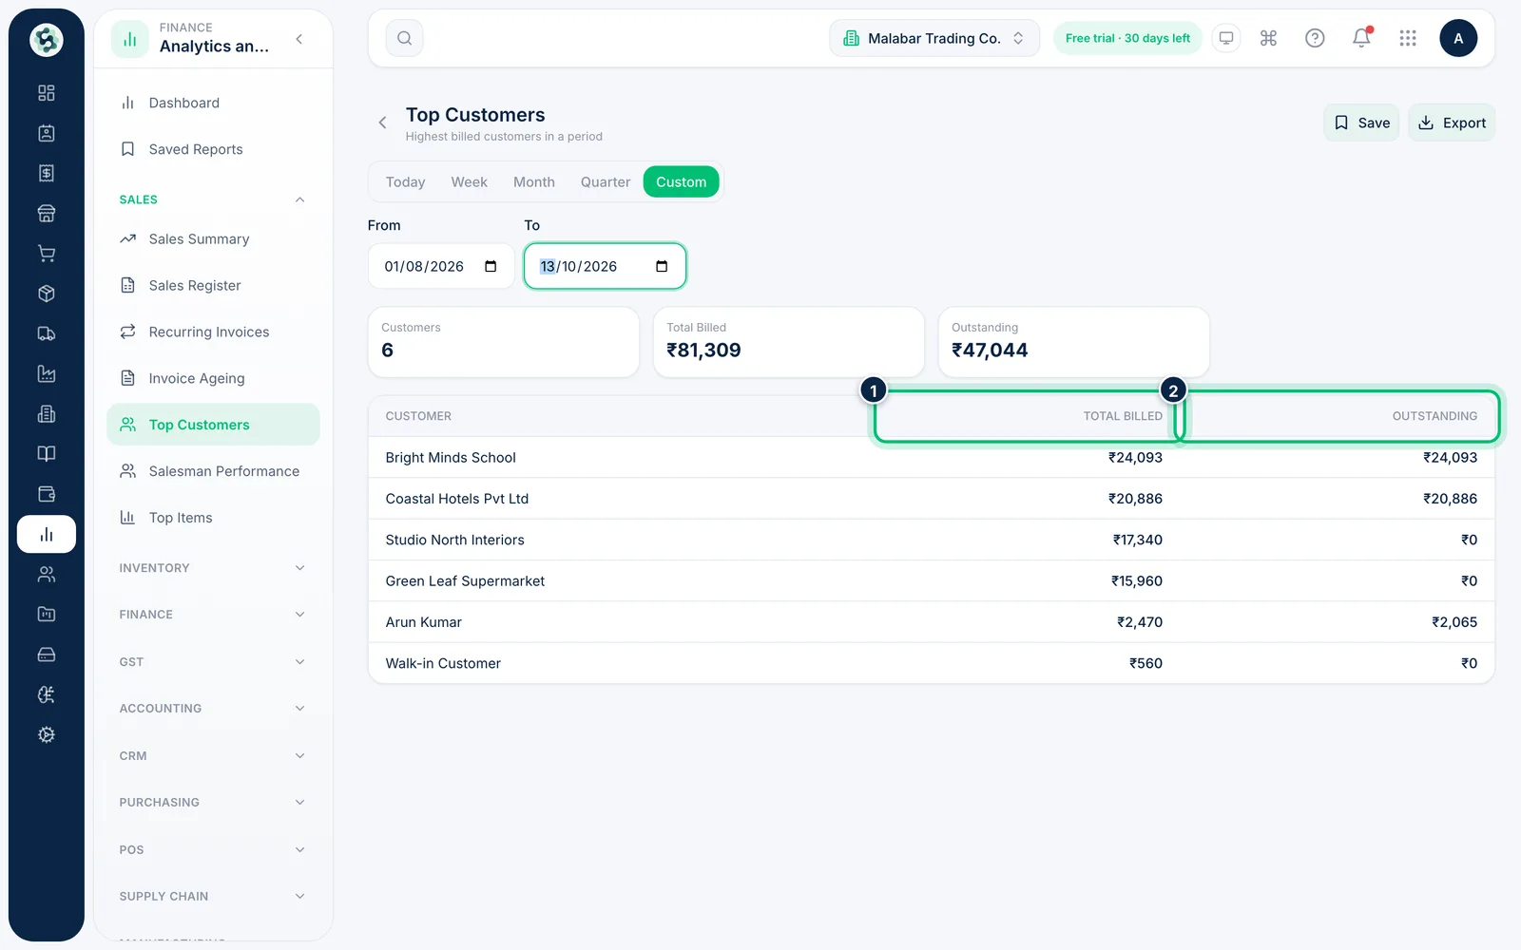Open the user avatar A menu
Viewport: 1521px width, 950px height.
coord(1458,38)
